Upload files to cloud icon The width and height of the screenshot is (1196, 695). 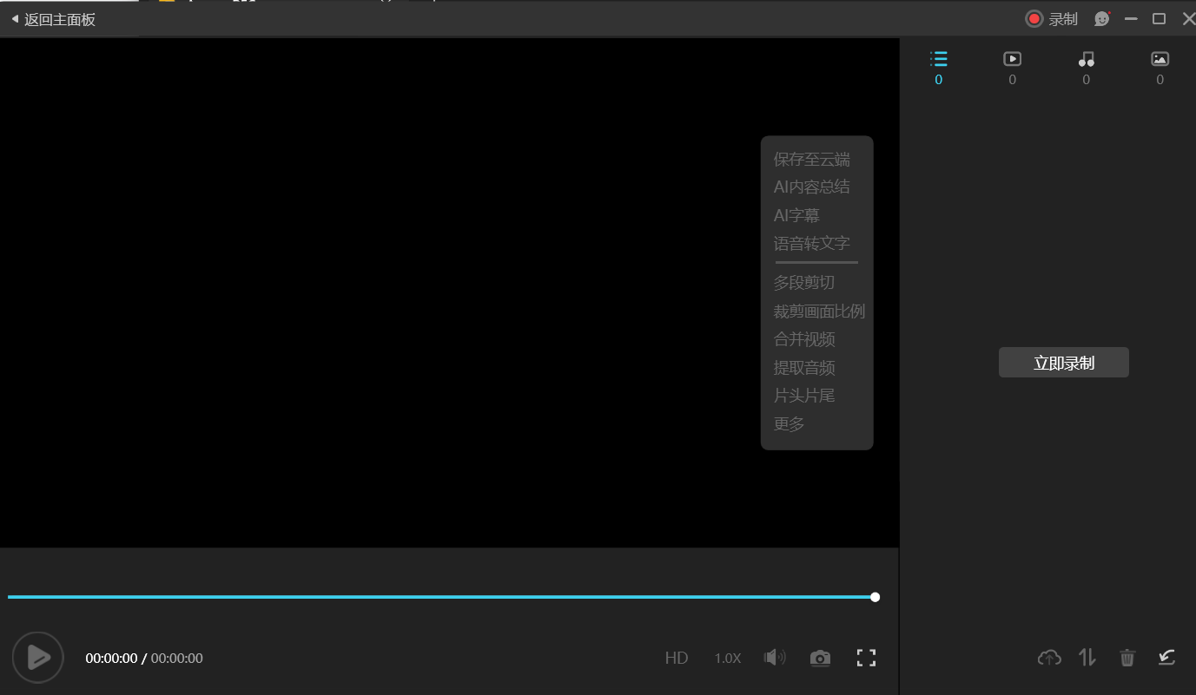click(x=1049, y=658)
